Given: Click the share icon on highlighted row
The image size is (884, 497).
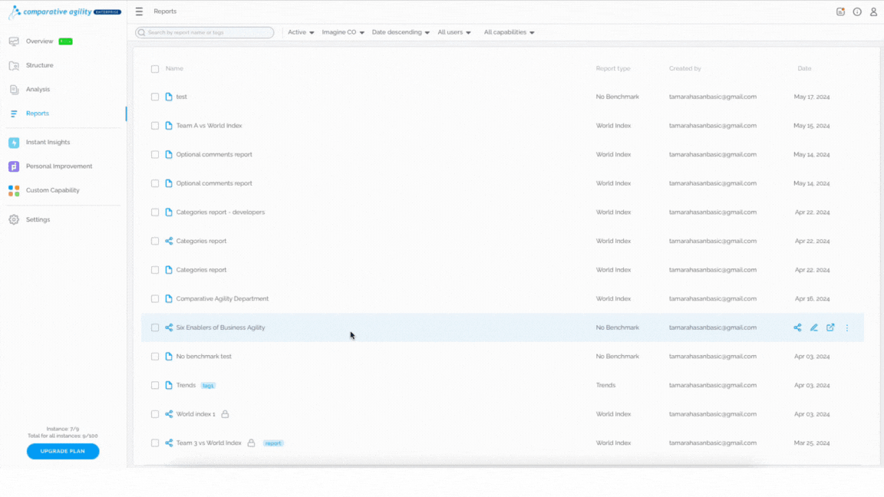Looking at the screenshot, I should tap(797, 327).
